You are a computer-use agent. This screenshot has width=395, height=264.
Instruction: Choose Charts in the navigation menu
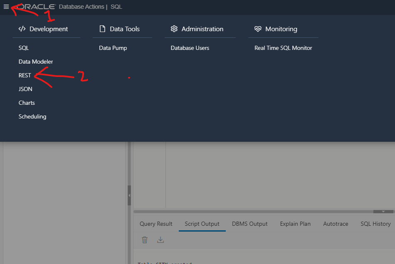click(x=27, y=103)
